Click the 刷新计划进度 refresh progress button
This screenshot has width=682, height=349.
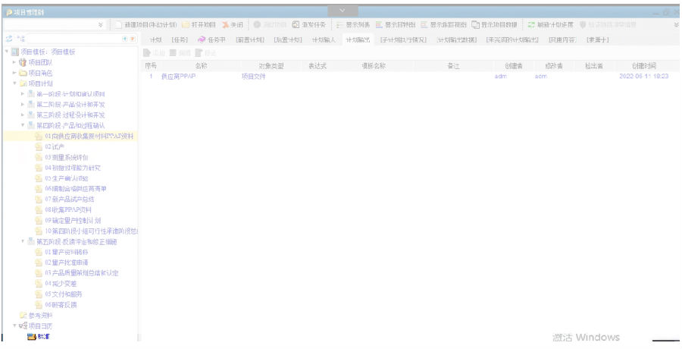pyautogui.click(x=550, y=25)
